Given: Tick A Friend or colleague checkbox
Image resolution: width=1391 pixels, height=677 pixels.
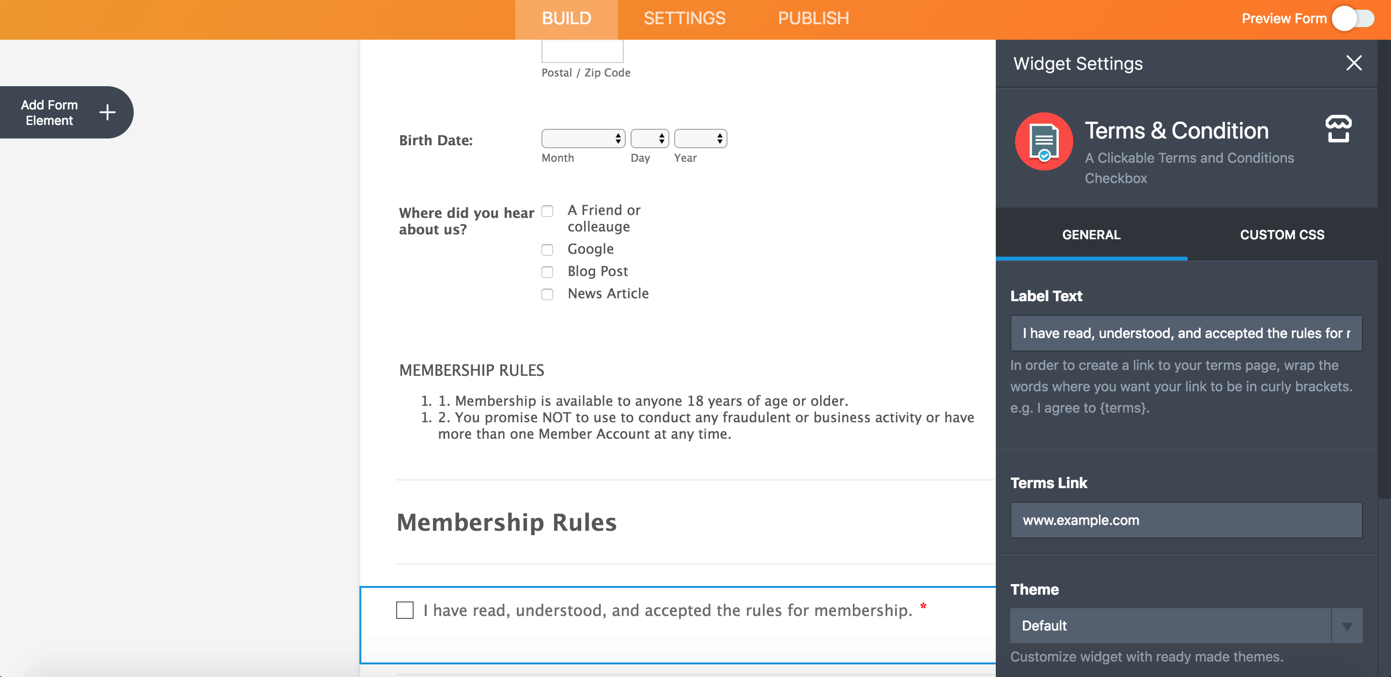Looking at the screenshot, I should point(547,211).
